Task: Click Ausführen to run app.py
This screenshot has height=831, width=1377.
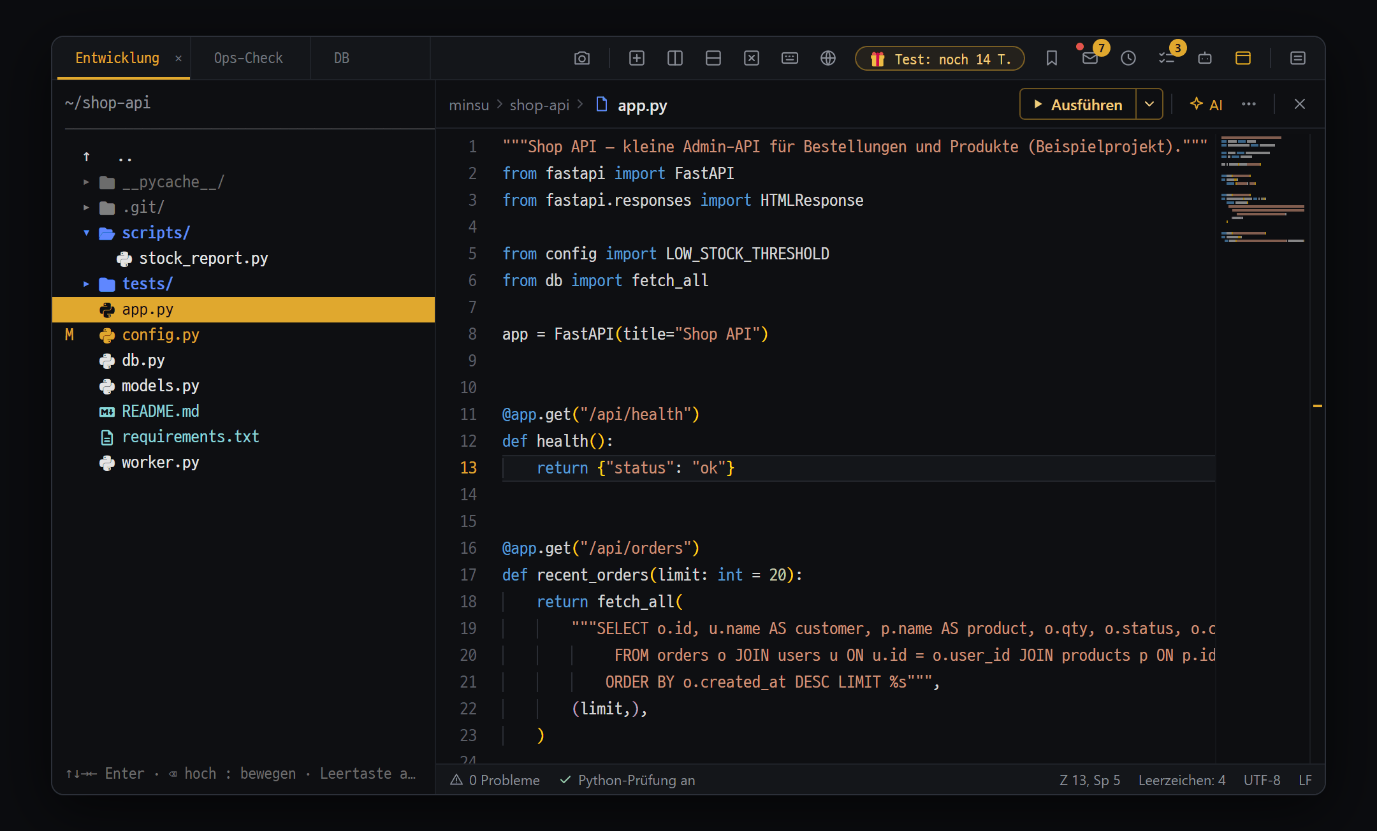Action: point(1078,105)
